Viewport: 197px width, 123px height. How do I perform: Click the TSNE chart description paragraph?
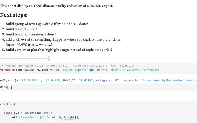point(57,6)
